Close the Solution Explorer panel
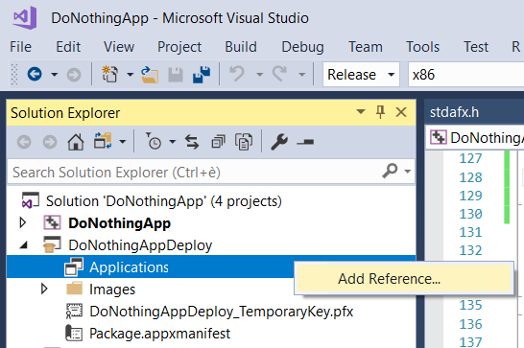The width and height of the screenshot is (524, 348). [401, 112]
